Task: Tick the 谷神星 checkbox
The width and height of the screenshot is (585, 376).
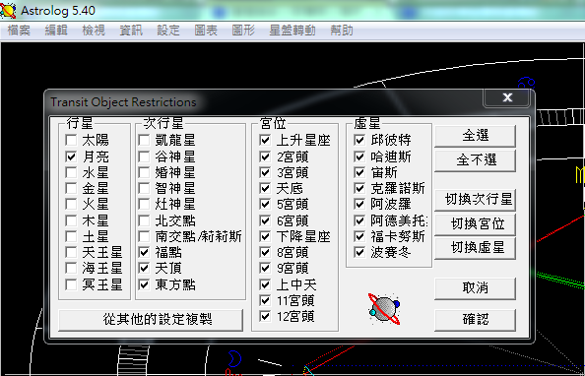Action: pos(144,157)
